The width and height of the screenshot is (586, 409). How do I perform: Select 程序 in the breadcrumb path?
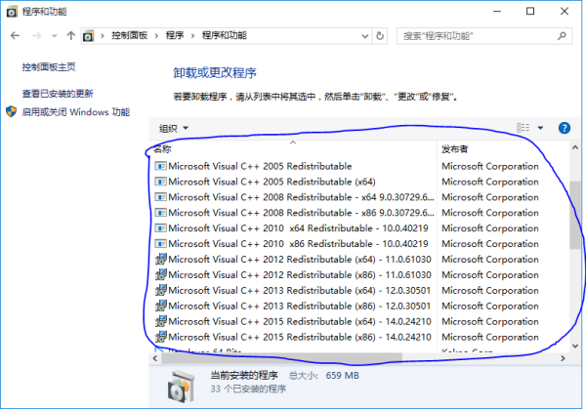pos(175,36)
